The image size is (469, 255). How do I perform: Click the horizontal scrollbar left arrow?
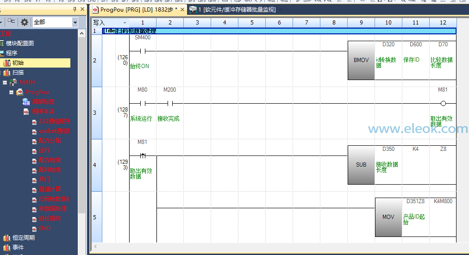click(x=95, y=247)
